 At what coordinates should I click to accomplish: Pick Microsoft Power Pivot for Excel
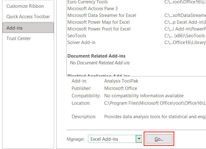coord(99,29)
